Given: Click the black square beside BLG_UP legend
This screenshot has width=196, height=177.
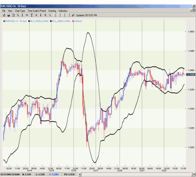Looking at the screenshot, I should coord(29,21).
